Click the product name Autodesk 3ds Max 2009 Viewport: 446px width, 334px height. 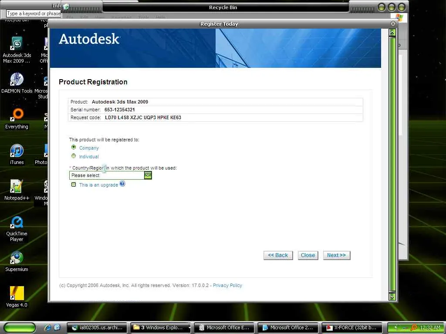120,102
